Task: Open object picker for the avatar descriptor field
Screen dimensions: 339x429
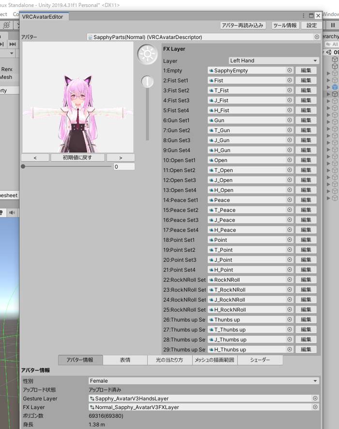Action: (317, 37)
